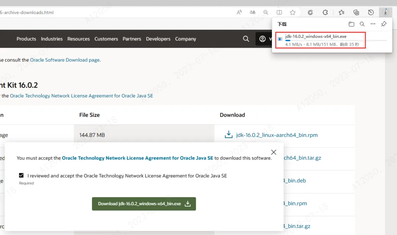The height and width of the screenshot is (235, 397).
Task: Open the Partners menu
Action: tap(132, 39)
